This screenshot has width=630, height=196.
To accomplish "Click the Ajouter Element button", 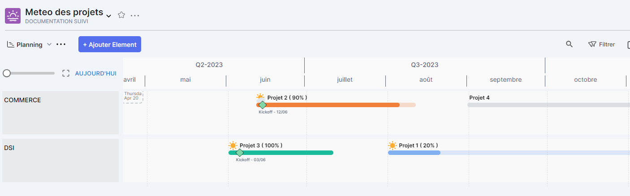I will 110,44.
